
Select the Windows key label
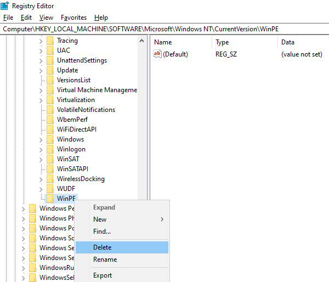(x=71, y=139)
